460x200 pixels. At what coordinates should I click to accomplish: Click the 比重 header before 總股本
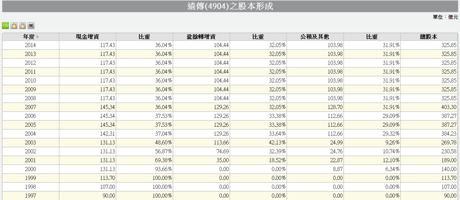pos(372,37)
